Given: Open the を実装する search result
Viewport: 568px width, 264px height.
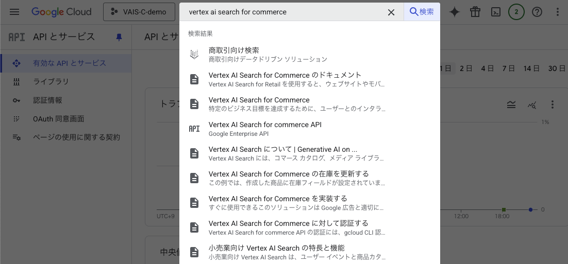Looking at the screenshot, I should (x=310, y=203).
